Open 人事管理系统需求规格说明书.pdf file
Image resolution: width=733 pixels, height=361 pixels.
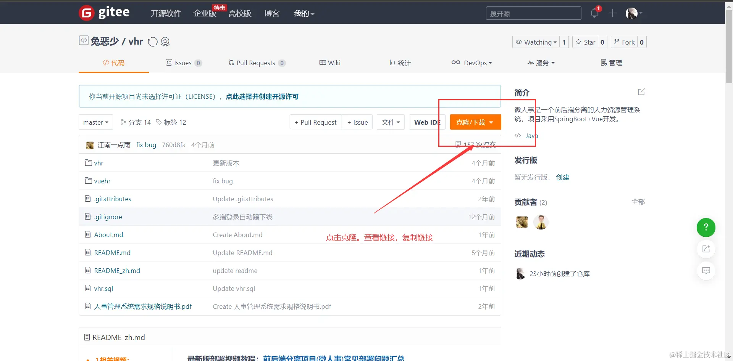click(x=143, y=306)
